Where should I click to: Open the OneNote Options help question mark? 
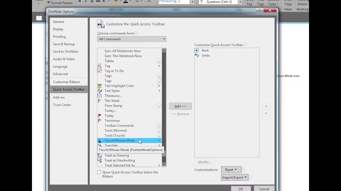click(x=260, y=10)
